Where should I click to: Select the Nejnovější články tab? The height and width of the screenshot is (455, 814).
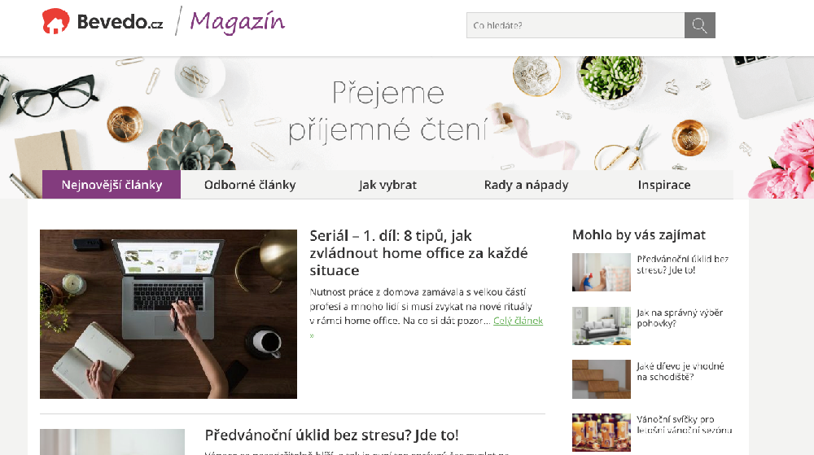pos(112,185)
